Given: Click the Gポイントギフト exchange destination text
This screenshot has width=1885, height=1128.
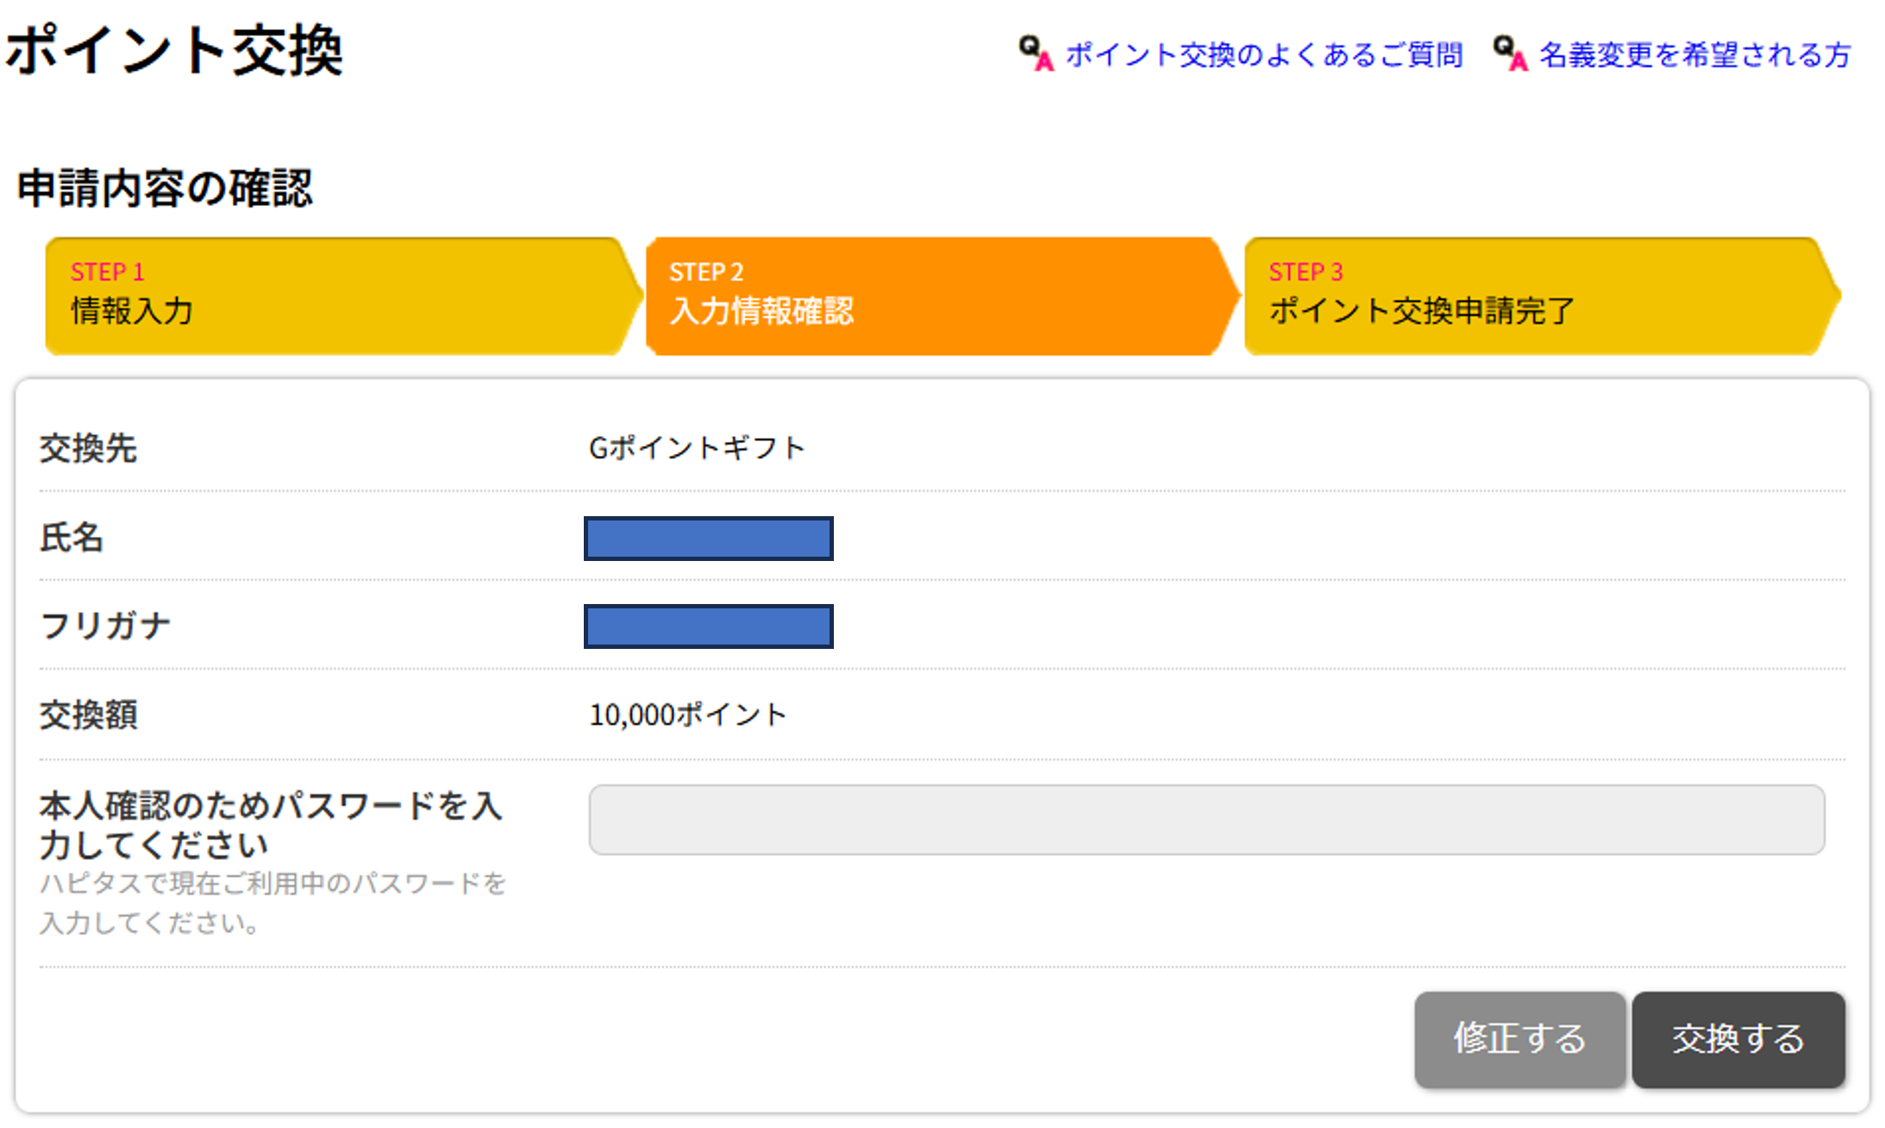Looking at the screenshot, I should [696, 448].
